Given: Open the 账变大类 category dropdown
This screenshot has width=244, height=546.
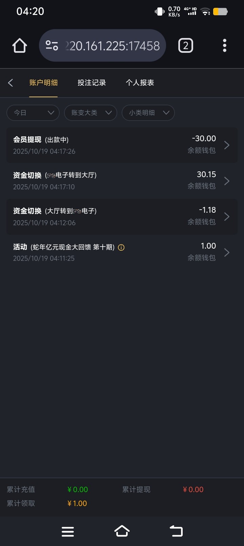Looking at the screenshot, I should click(90, 113).
